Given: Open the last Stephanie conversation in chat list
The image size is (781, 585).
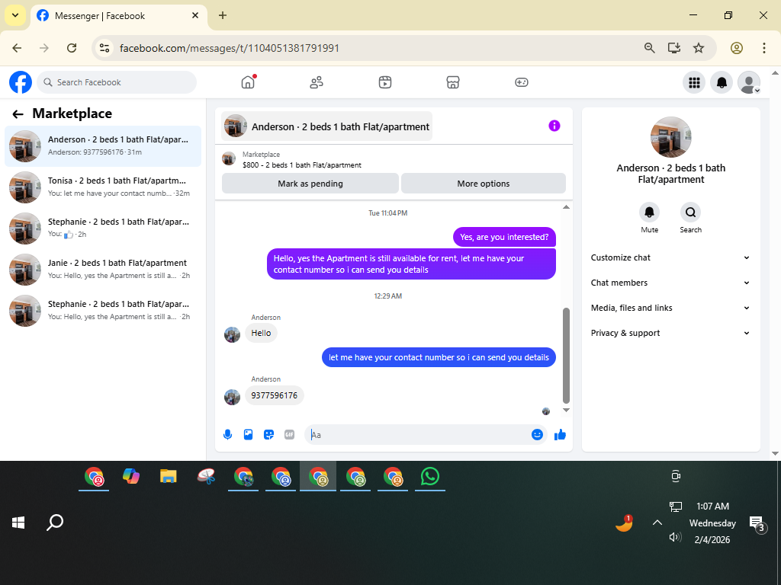Looking at the screenshot, I should (x=103, y=311).
